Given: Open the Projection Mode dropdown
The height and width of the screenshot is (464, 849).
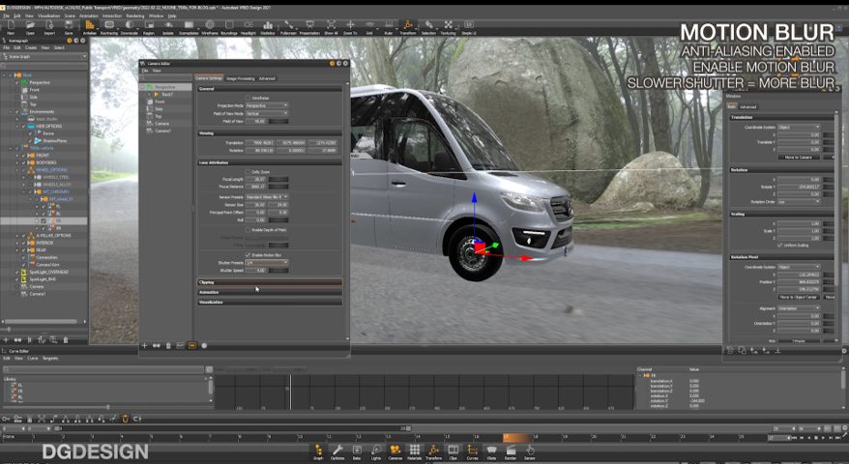Looking at the screenshot, I should tap(266, 105).
